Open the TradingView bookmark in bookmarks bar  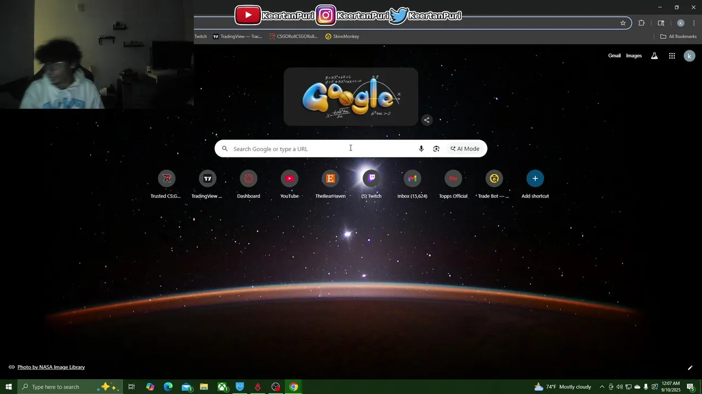click(237, 37)
